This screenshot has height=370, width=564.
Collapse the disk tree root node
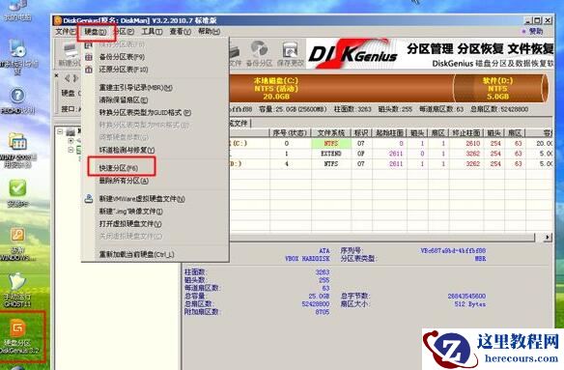click(x=60, y=132)
